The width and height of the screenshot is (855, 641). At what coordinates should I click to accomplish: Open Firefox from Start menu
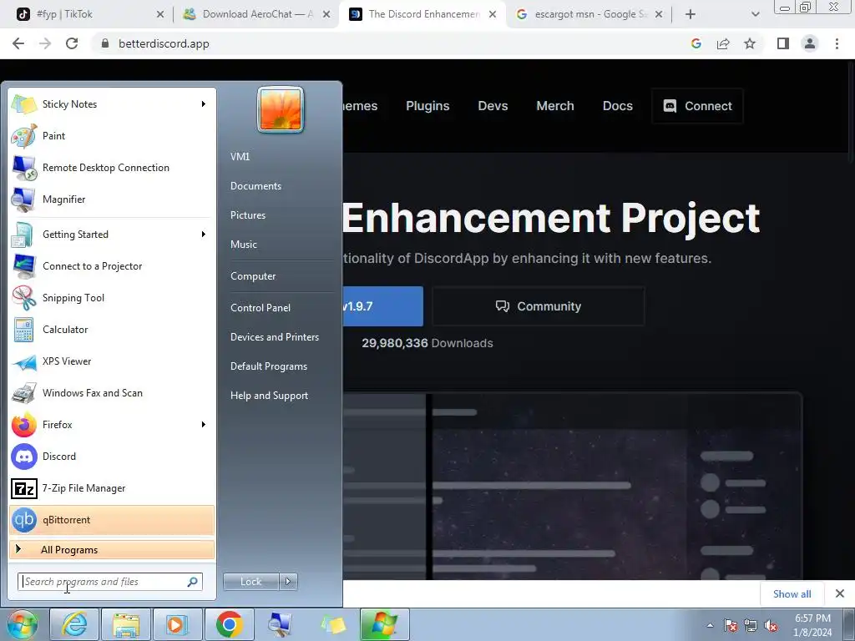(x=112, y=425)
